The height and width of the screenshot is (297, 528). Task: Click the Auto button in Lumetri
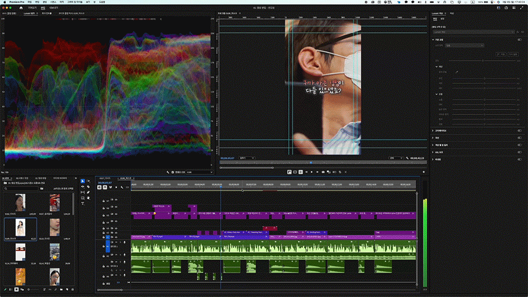click(502, 54)
